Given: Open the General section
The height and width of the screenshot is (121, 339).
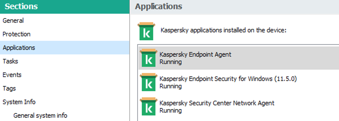Looking at the screenshot, I should coord(13,21).
